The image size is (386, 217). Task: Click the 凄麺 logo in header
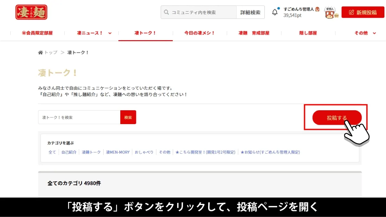(x=31, y=12)
